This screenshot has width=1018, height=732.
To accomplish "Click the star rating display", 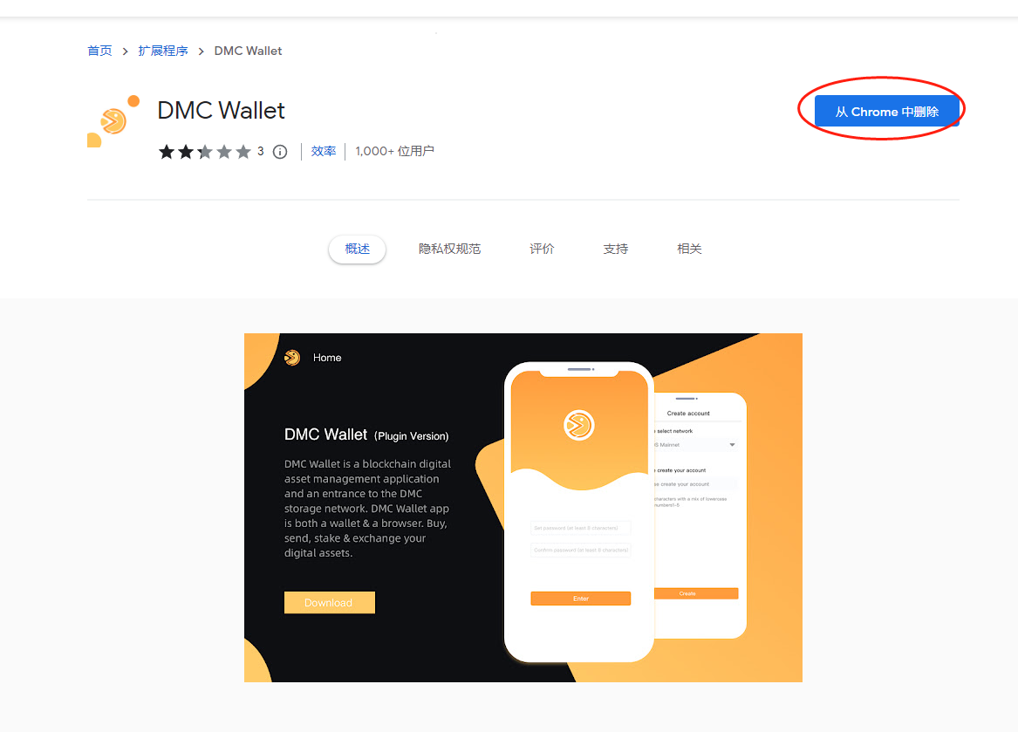I will pyautogui.click(x=204, y=152).
